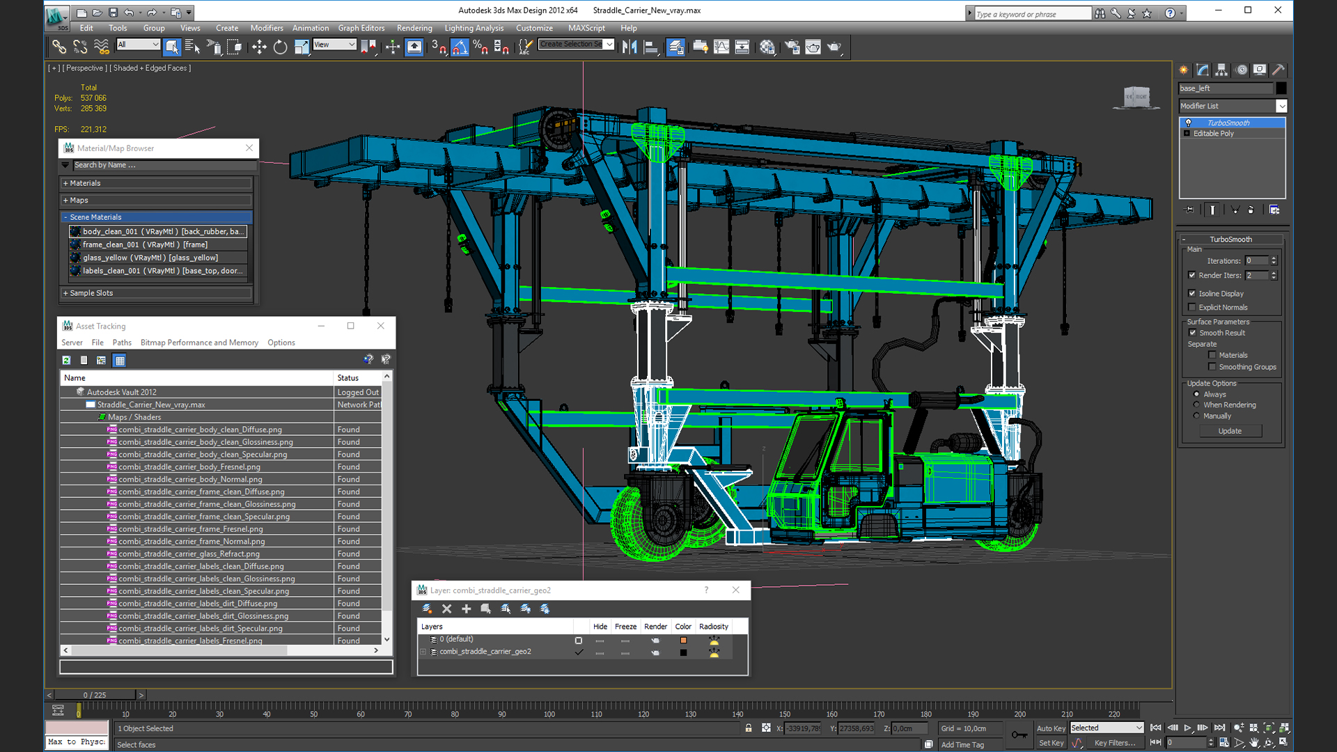Click the Set Key button
Viewport: 1337px width, 752px height.
point(1051,743)
